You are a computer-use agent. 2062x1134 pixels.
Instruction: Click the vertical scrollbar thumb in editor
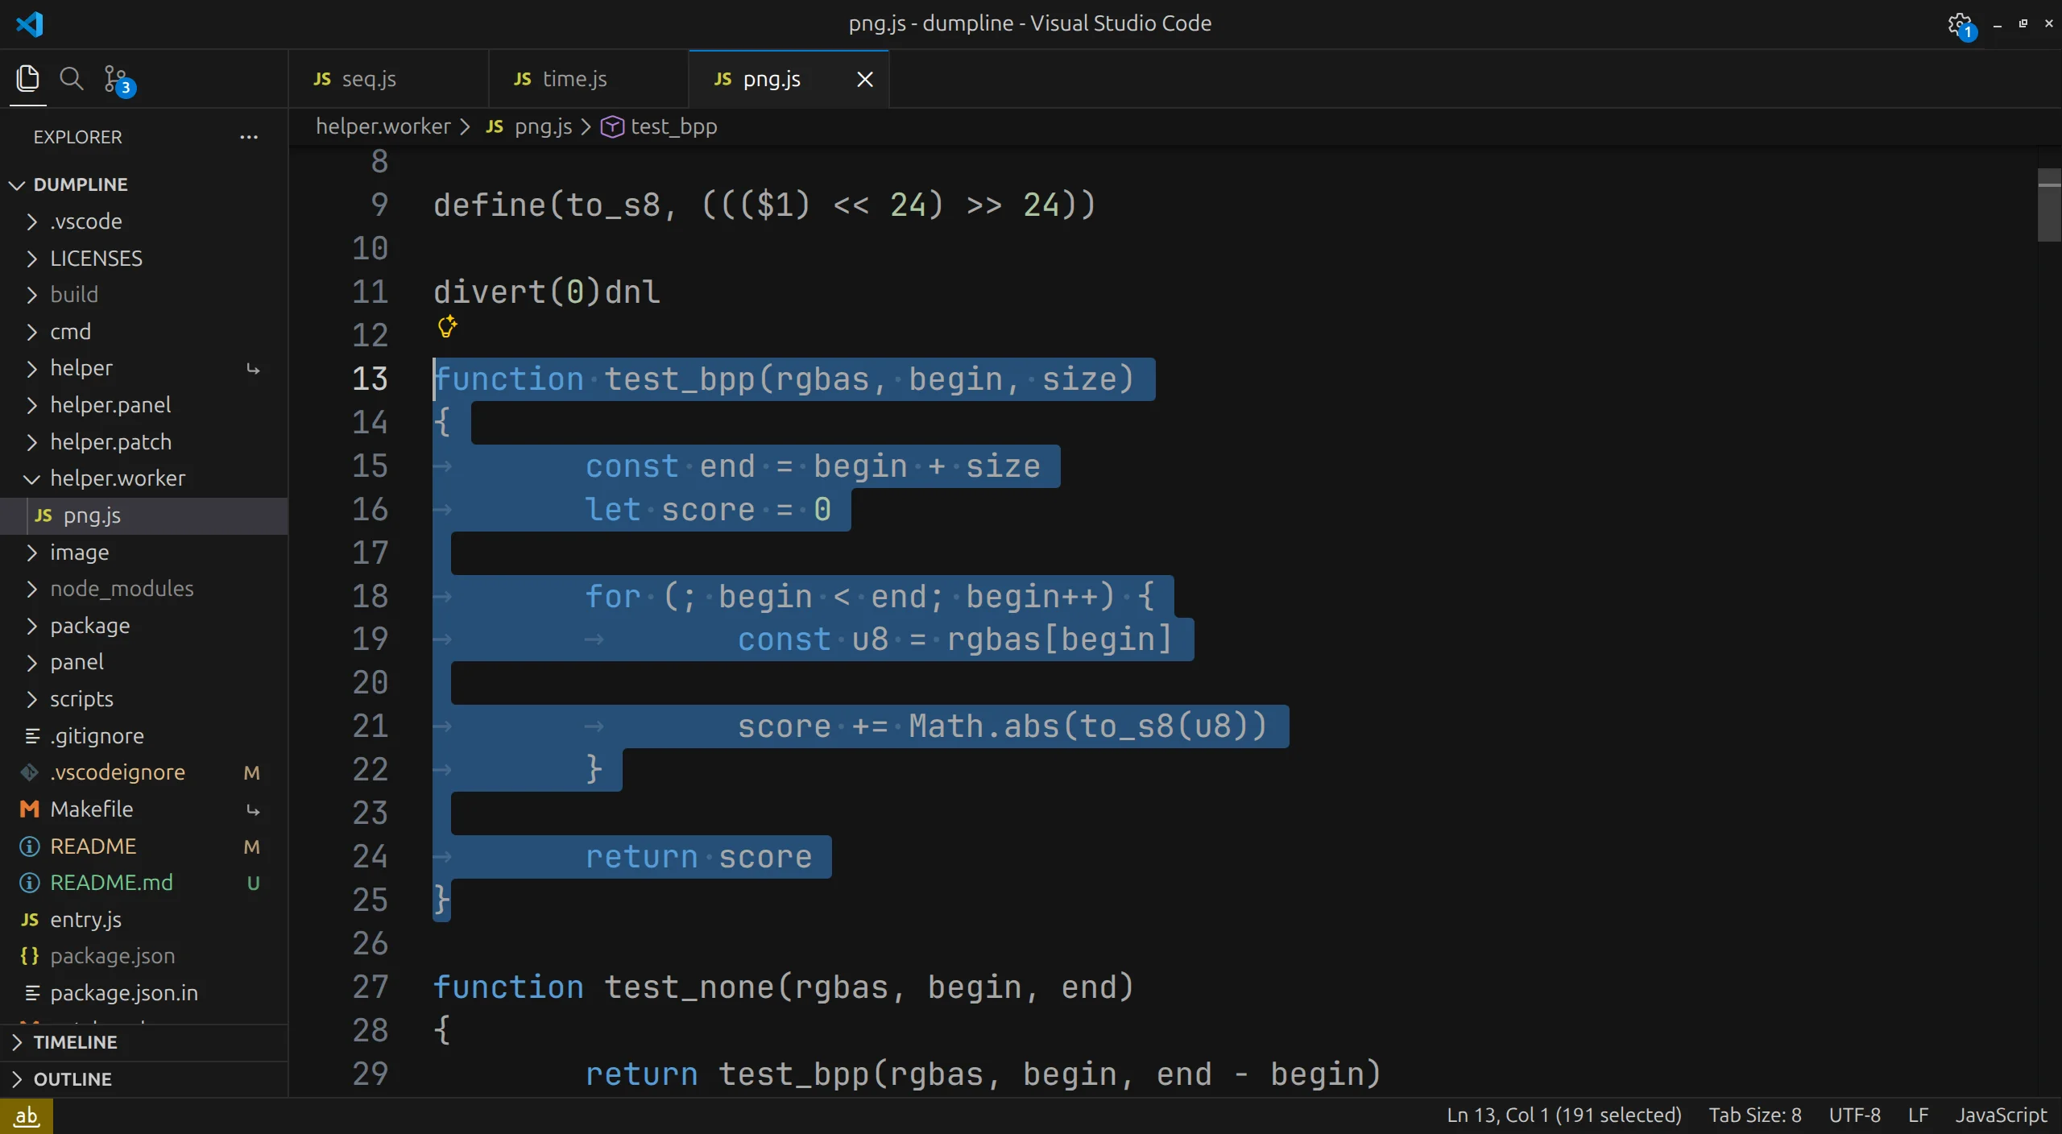point(2048,205)
